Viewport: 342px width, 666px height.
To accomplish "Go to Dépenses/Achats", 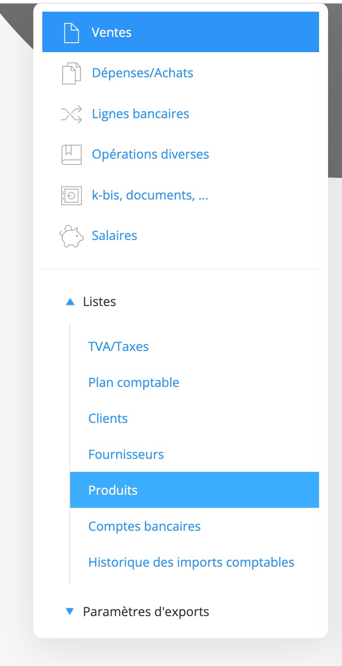I will click(143, 73).
